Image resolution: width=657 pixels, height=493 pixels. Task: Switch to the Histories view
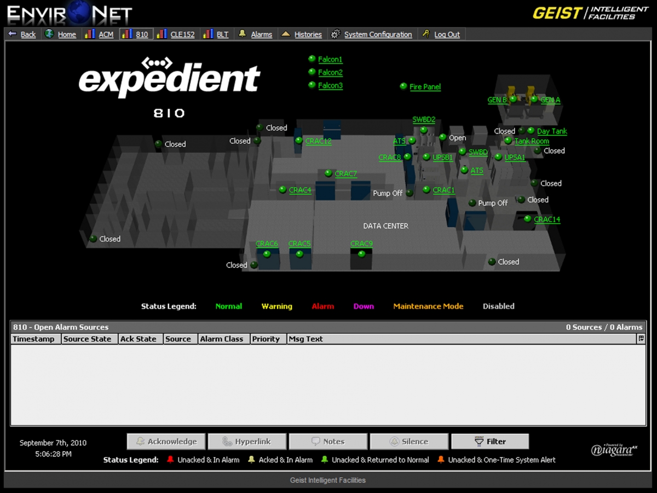coord(307,34)
